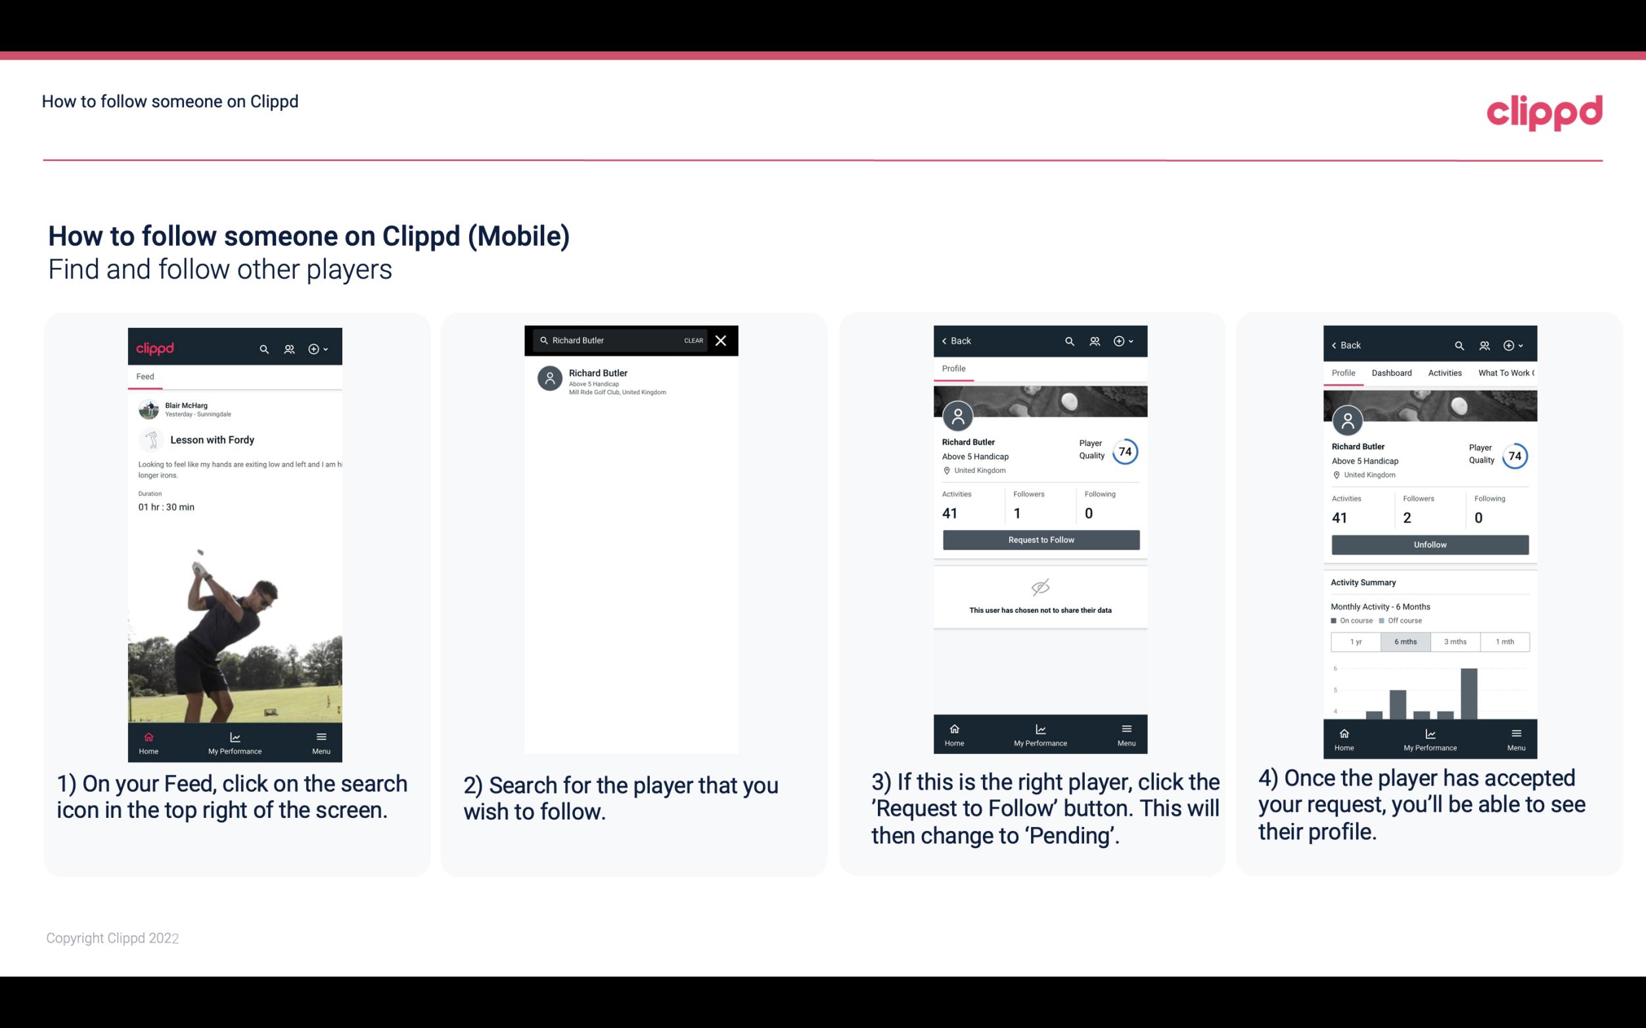Viewport: 1646px width, 1028px height.
Task: Click the 'Request to Follow' button
Action: click(1040, 539)
